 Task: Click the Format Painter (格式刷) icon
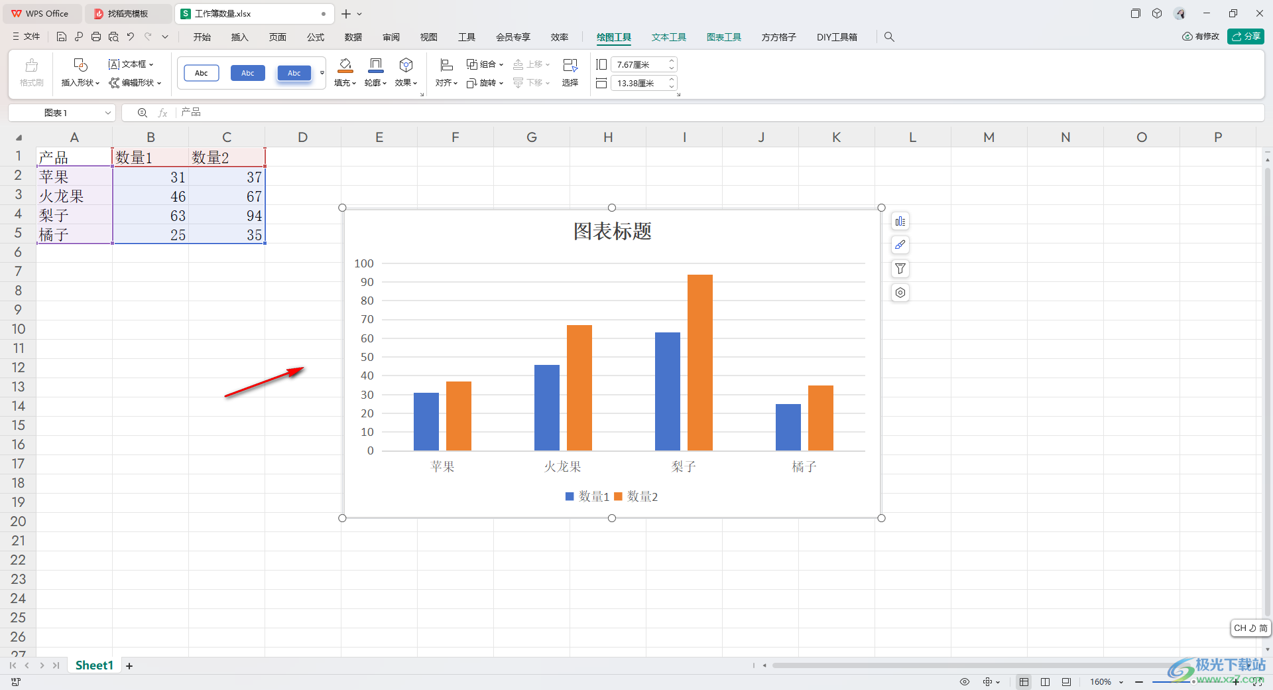click(x=31, y=65)
